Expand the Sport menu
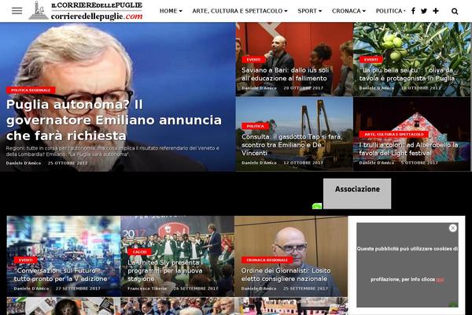472x315 pixels. tap(309, 11)
